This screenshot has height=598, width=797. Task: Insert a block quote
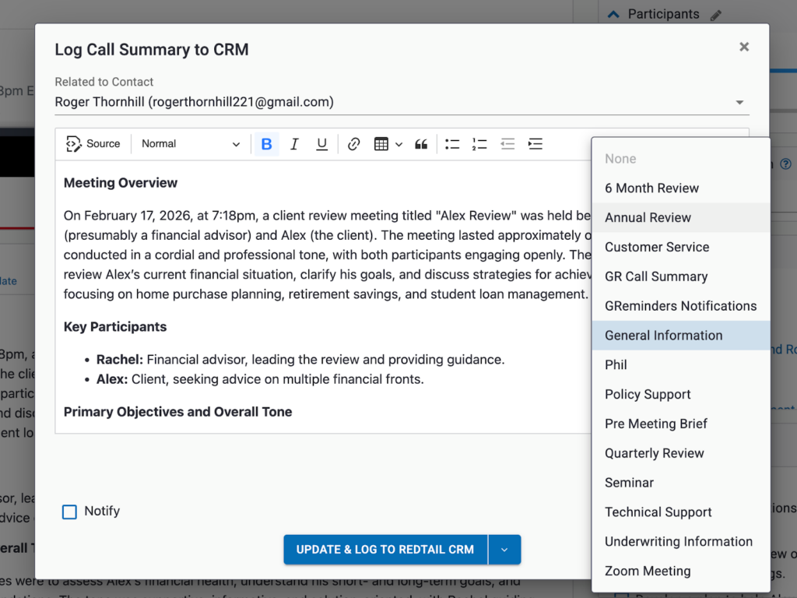click(x=421, y=144)
